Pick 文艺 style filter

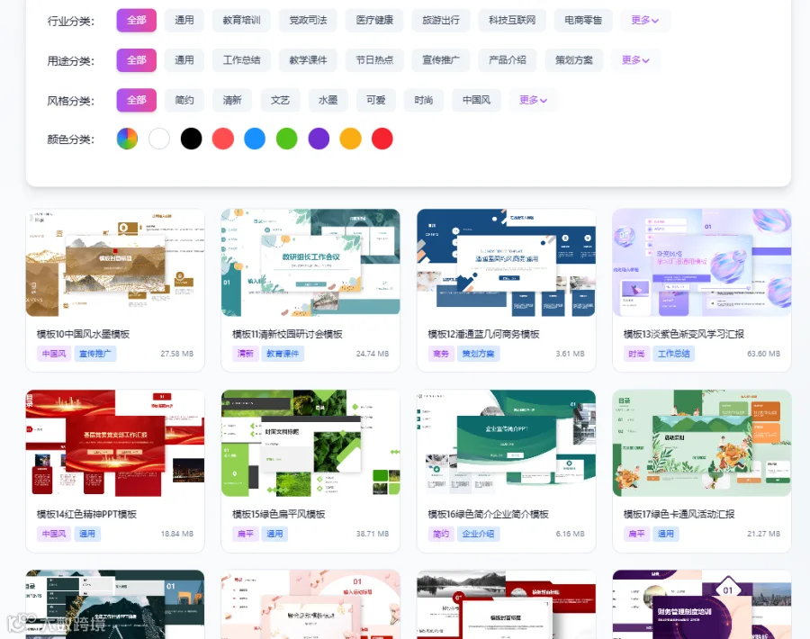pyautogui.click(x=280, y=100)
